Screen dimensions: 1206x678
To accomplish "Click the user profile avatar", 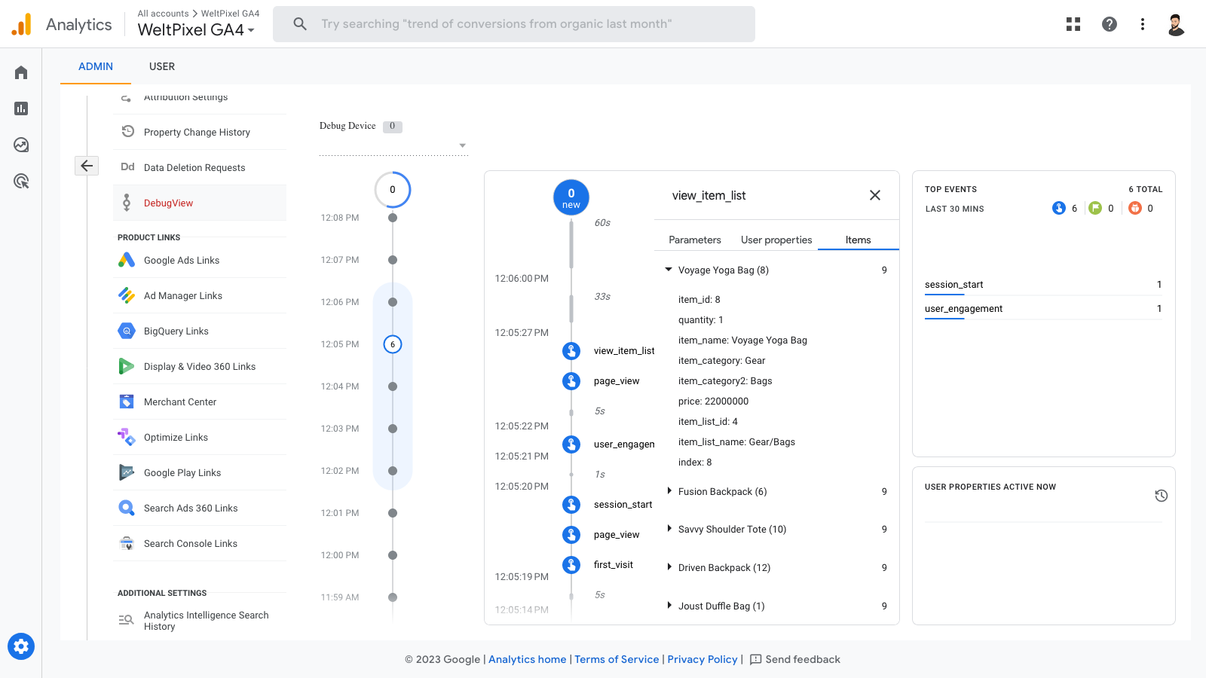I will tap(1176, 24).
